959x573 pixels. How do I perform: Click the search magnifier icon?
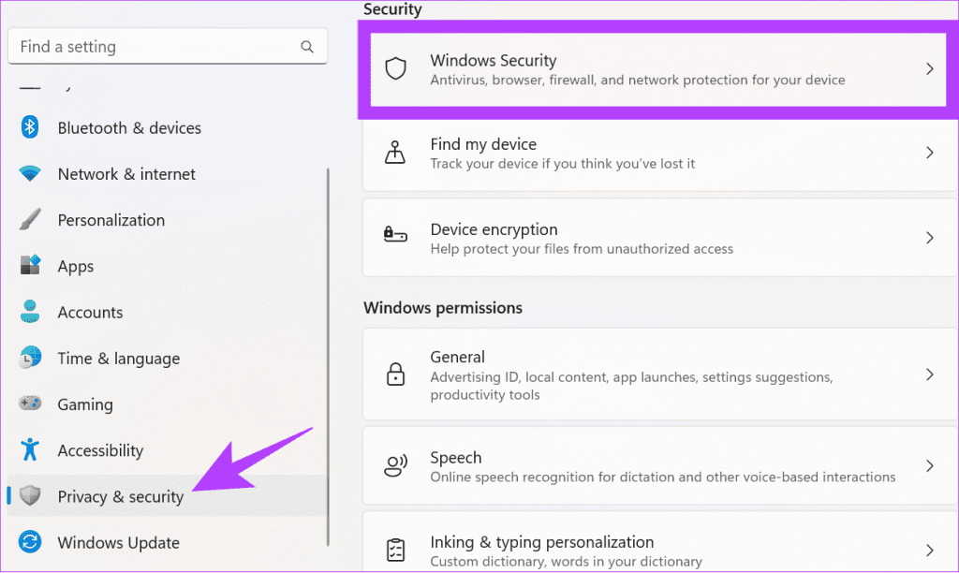307,47
